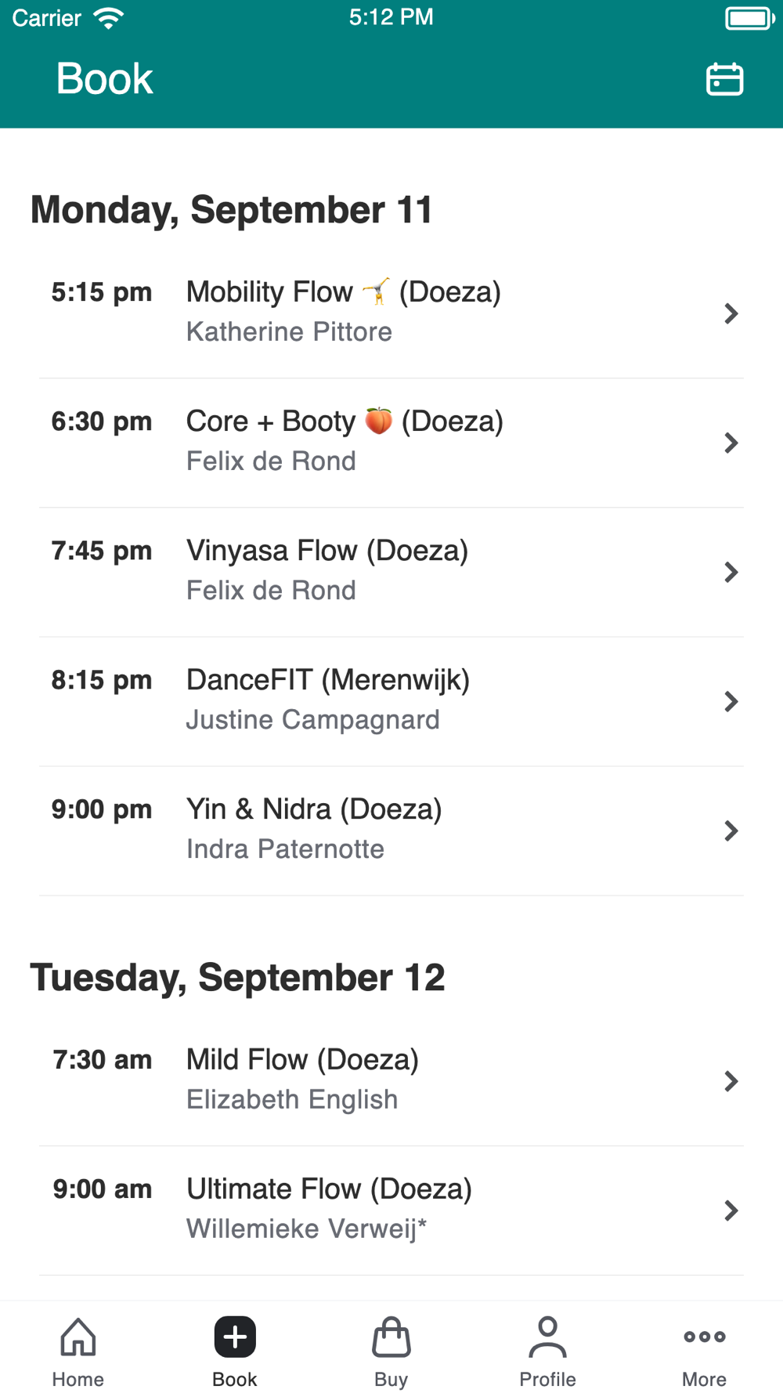
Task: Tap the Home icon in bottom bar
Action: tap(78, 1337)
